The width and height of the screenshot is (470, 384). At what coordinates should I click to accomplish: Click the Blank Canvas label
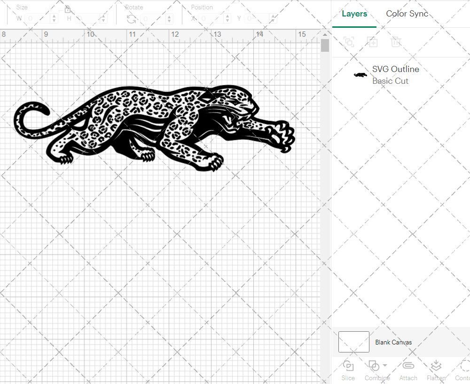[x=393, y=342]
